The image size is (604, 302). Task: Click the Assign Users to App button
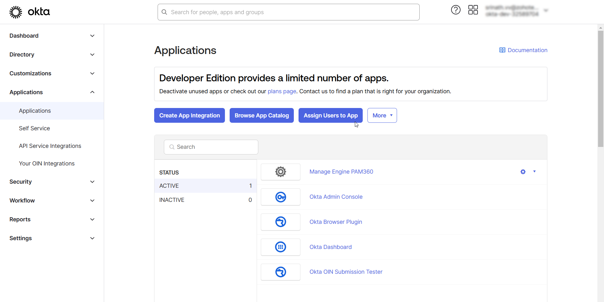pyautogui.click(x=330, y=115)
